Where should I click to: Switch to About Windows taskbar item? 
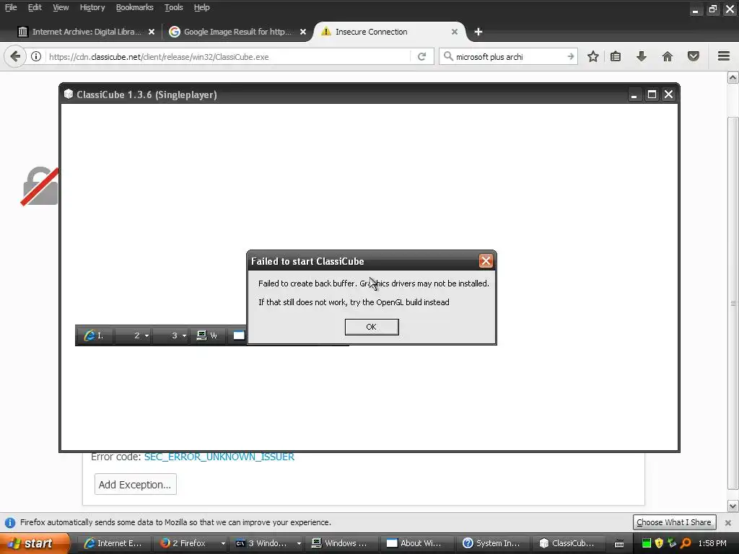pos(416,543)
